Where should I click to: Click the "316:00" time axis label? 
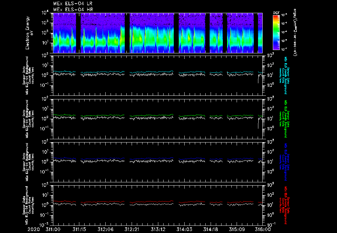click(x=263, y=229)
